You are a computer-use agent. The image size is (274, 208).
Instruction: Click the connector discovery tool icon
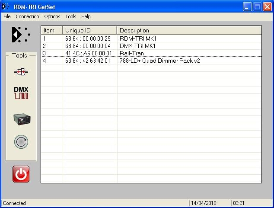click(x=21, y=72)
